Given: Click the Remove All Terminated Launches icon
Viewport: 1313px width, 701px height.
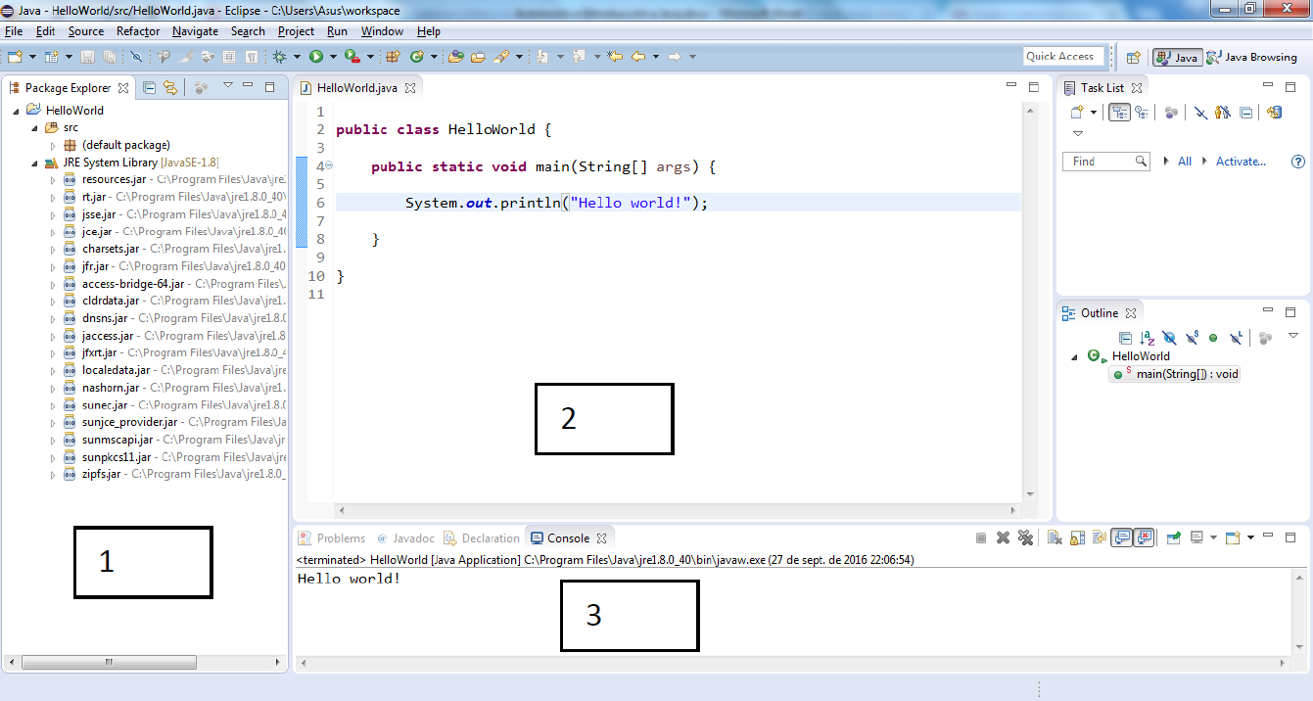Looking at the screenshot, I should click(1025, 537).
